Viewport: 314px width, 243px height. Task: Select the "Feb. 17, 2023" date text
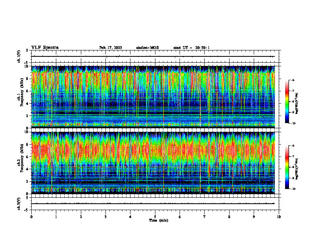pos(111,48)
